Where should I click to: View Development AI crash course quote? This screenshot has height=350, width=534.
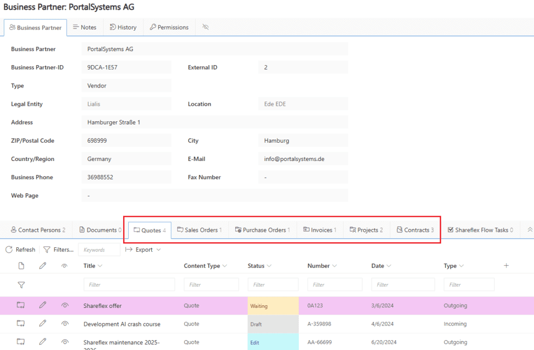(x=65, y=324)
